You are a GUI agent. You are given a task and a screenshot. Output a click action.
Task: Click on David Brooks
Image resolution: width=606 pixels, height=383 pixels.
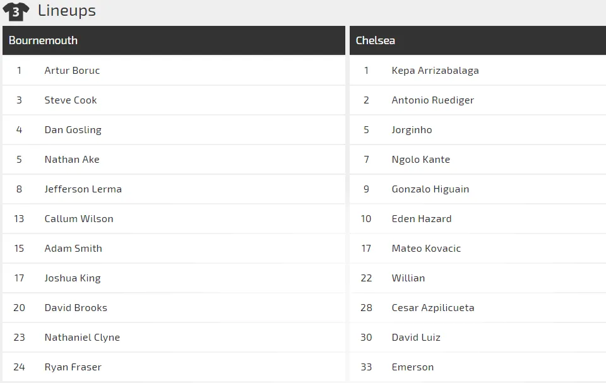[x=76, y=308]
